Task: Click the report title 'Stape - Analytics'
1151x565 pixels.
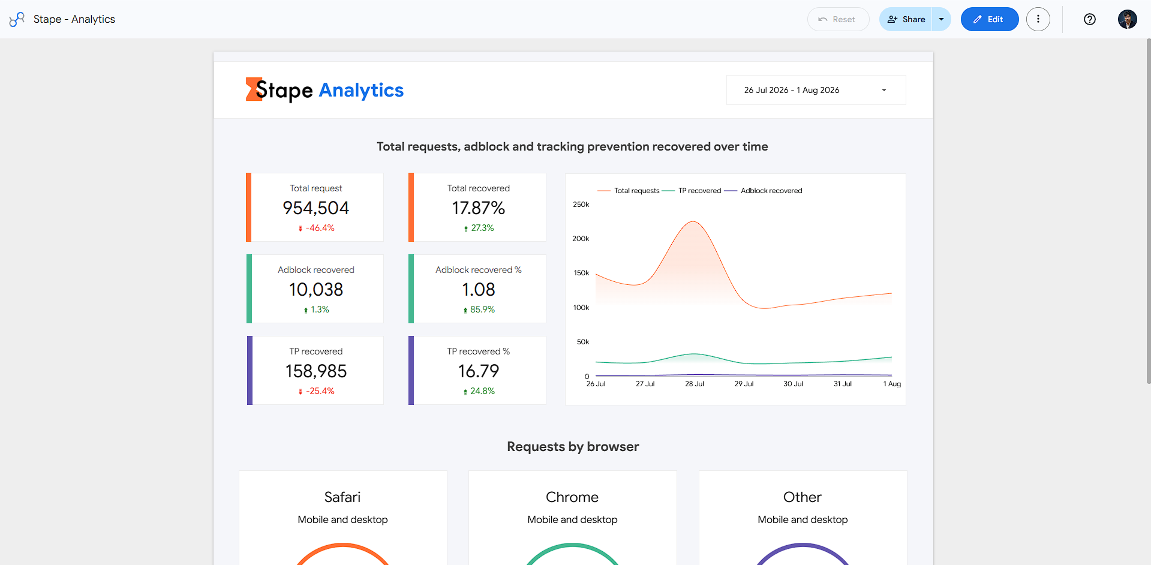Action: coord(74,19)
